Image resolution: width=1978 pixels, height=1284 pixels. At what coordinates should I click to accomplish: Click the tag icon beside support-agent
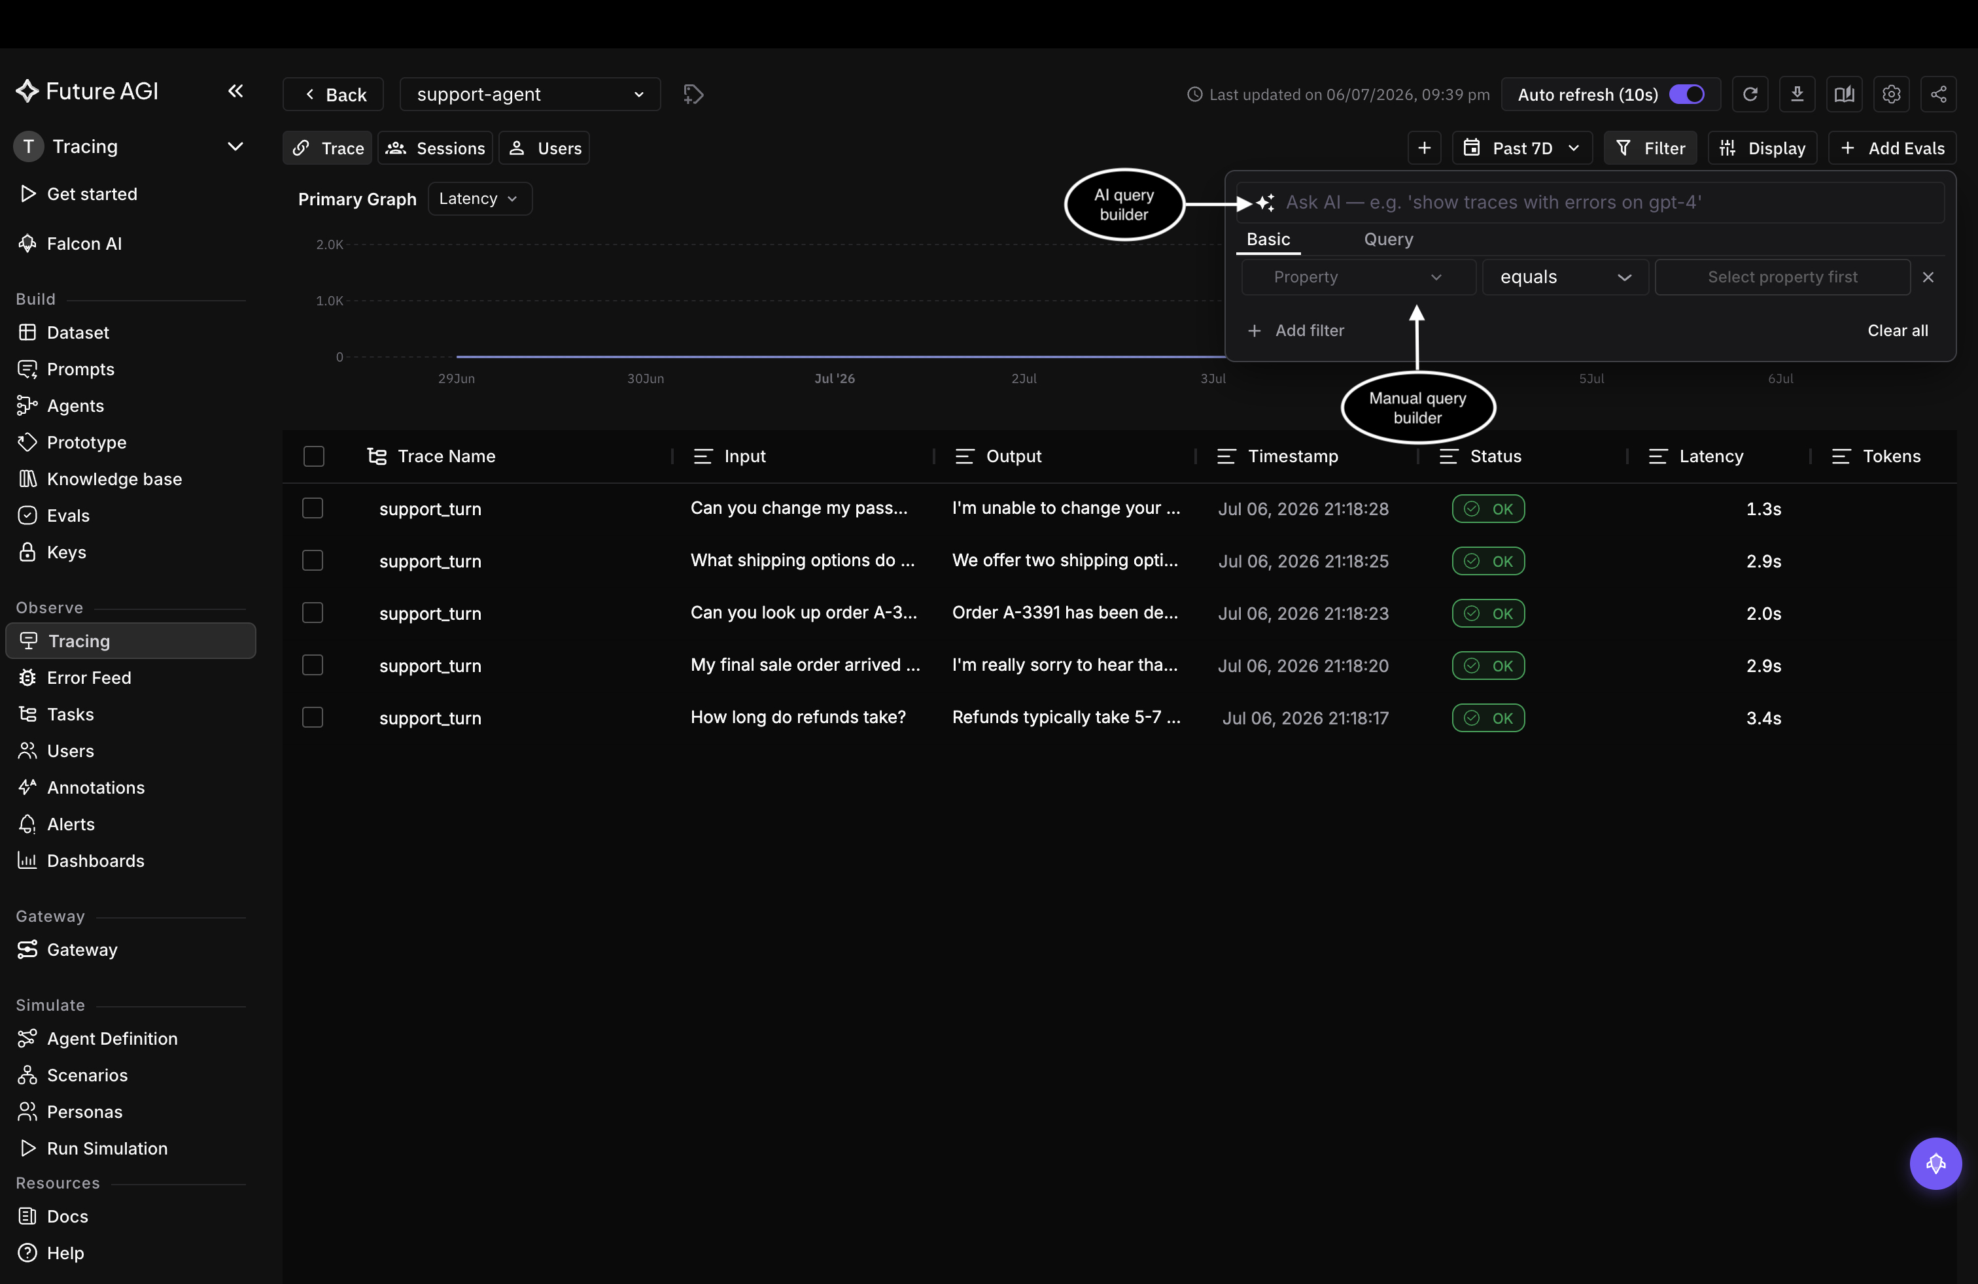[693, 95]
